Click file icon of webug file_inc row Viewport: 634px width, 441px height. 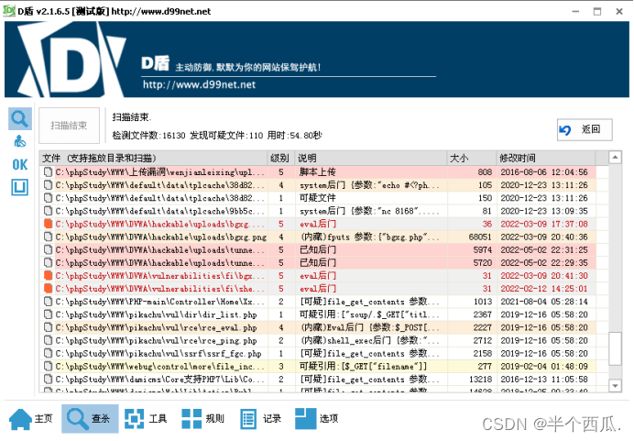pyautogui.click(x=49, y=366)
